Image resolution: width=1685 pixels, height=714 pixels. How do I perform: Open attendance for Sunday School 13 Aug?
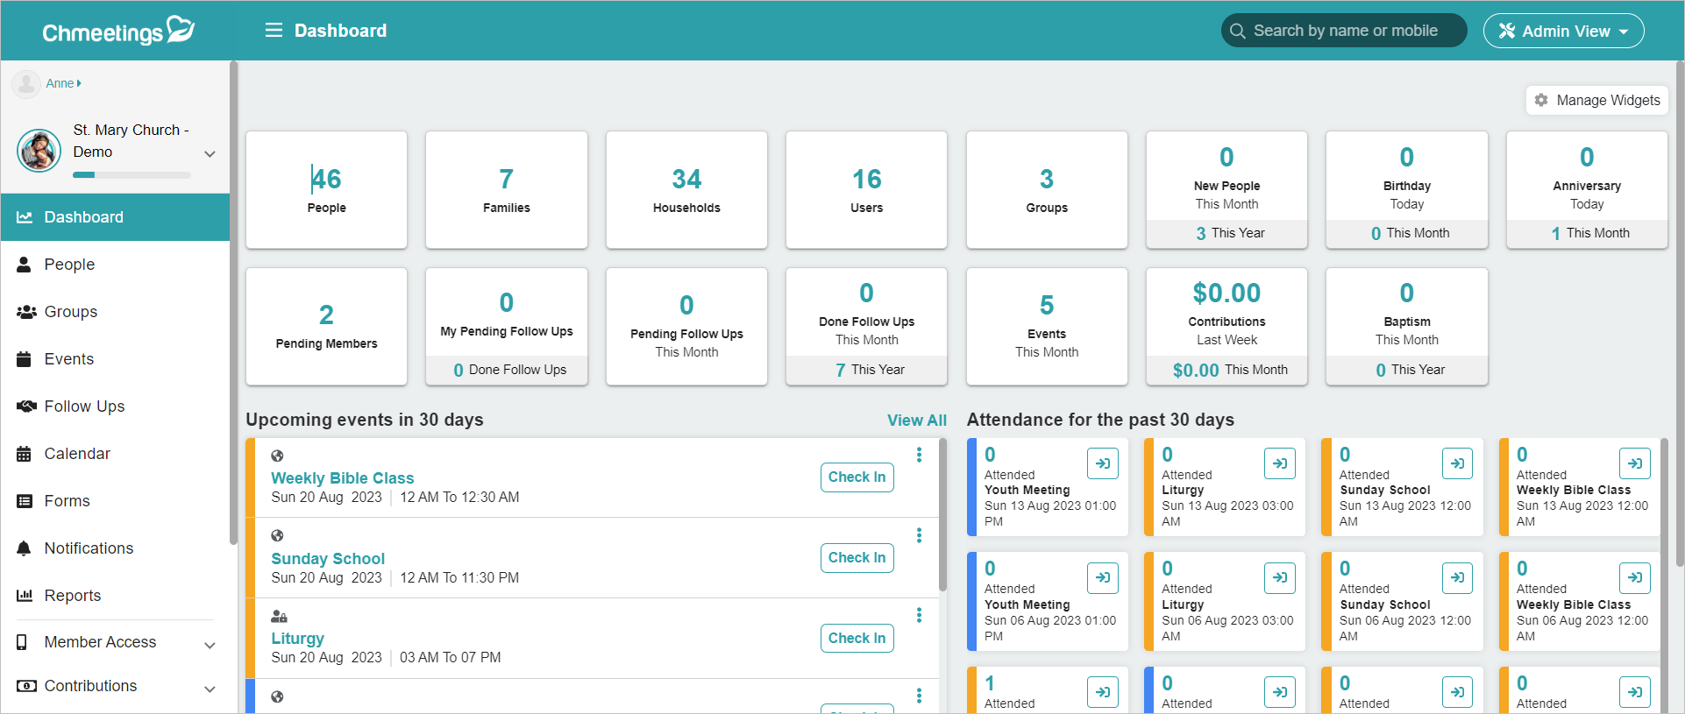[1457, 463]
